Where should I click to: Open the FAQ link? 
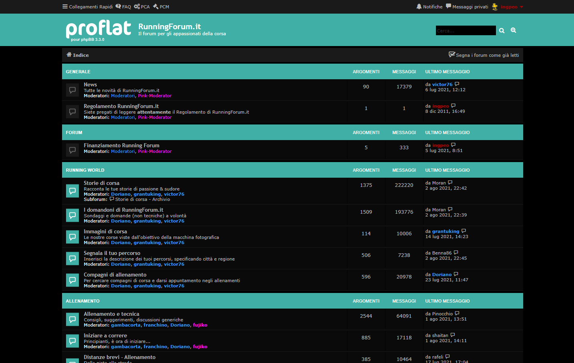[123, 7]
